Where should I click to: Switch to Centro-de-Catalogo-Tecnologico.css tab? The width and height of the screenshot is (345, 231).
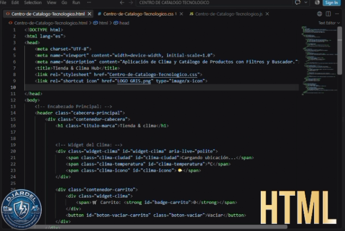click(x=138, y=14)
